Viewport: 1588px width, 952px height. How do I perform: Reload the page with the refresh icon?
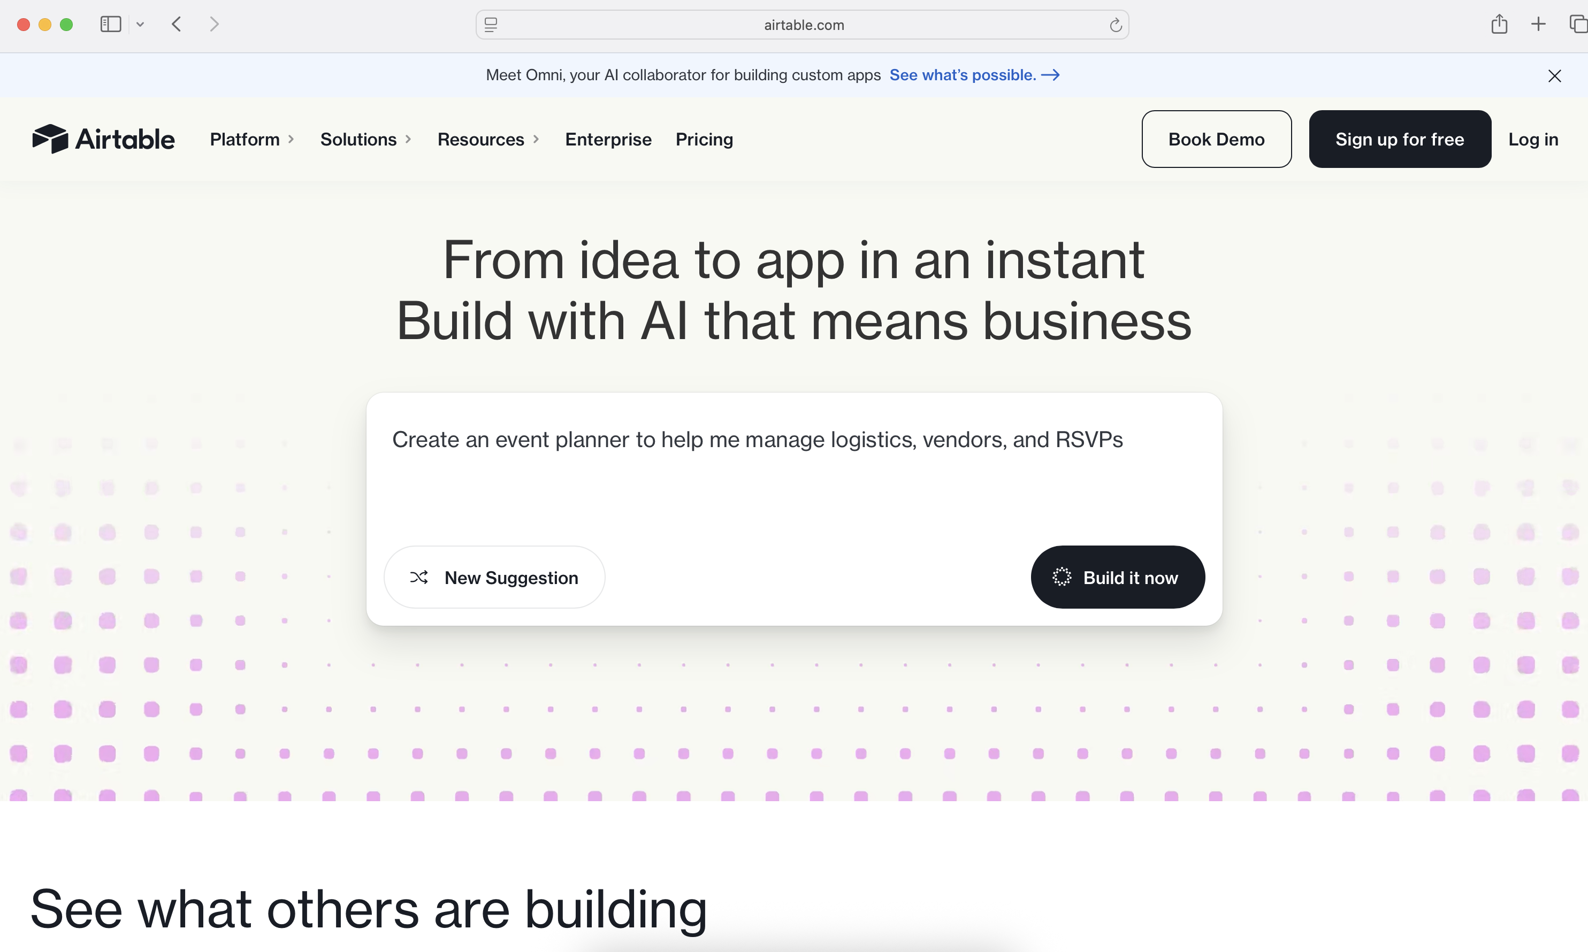[1115, 25]
